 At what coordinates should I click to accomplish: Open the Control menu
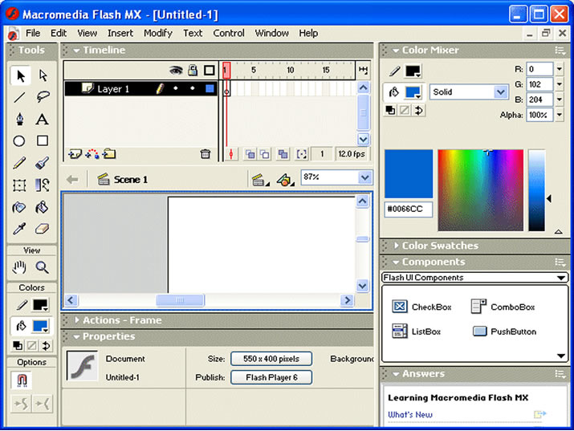(229, 33)
